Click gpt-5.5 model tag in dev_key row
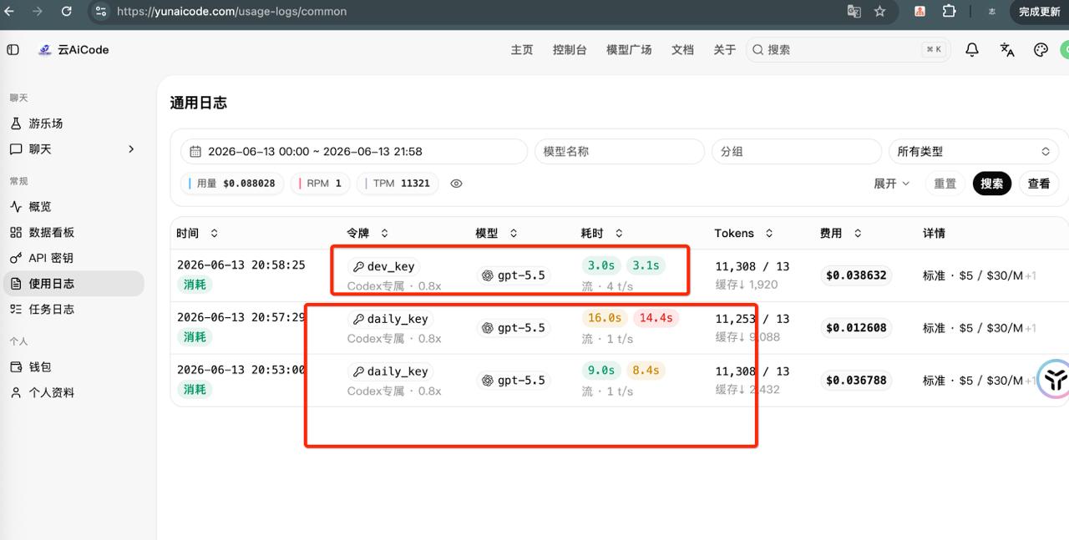 (x=514, y=275)
